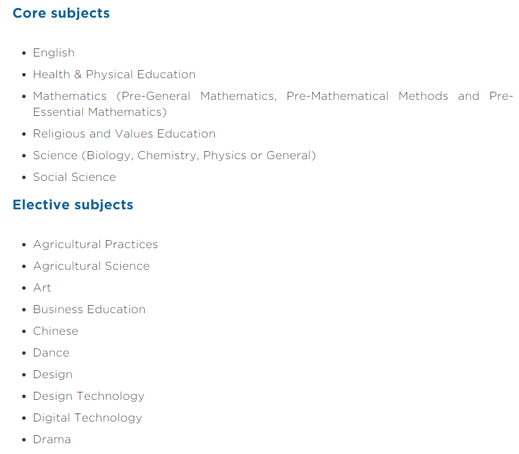Select the Art elective

click(x=42, y=287)
